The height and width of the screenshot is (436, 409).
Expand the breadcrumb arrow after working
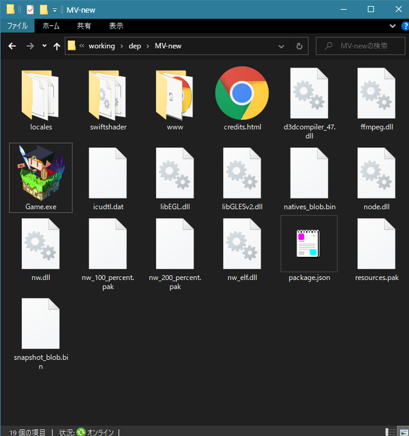click(x=122, y=46)
